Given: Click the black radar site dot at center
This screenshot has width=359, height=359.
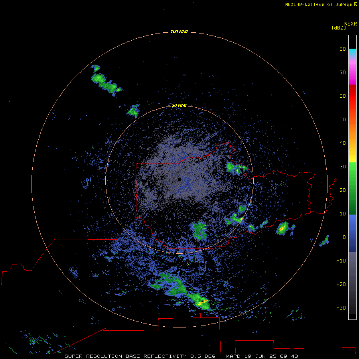Looking at the screenshot, I should pos(179,179).
